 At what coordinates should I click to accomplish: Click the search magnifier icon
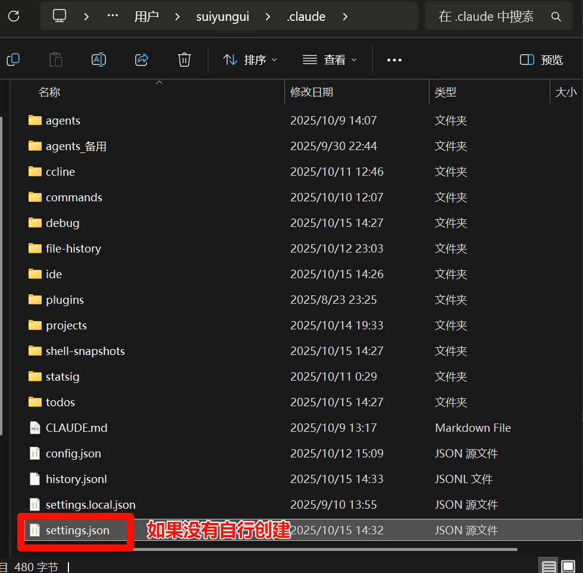coord(556,17)
